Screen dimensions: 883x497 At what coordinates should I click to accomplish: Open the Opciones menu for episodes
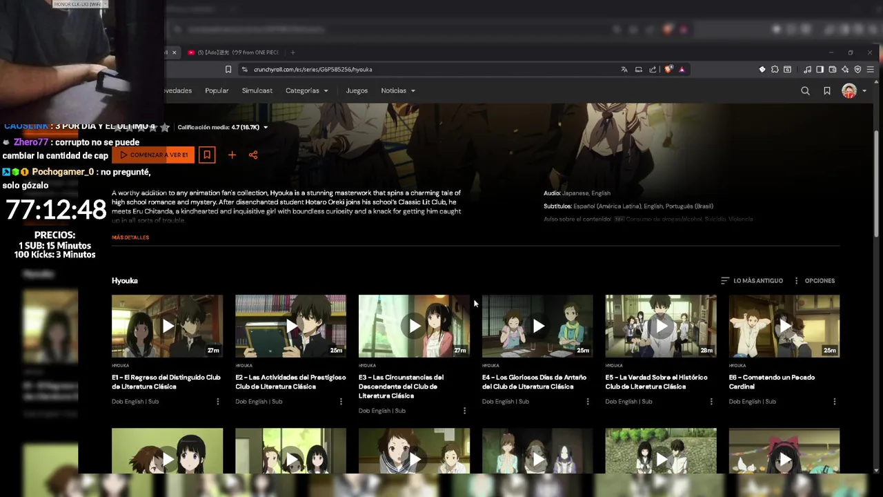click(x=813, y=280)
